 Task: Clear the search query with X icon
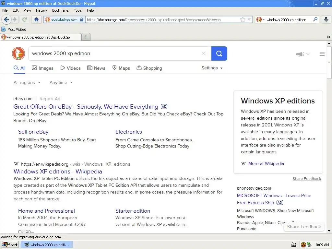point(204,53)
